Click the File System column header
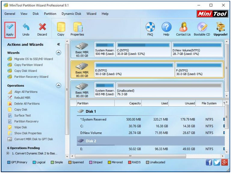Screen dimensions: 231x173 tap(209, 103)
